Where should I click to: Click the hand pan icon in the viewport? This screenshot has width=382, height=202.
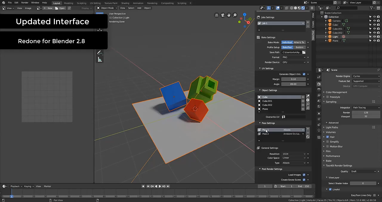pos(229,15)
